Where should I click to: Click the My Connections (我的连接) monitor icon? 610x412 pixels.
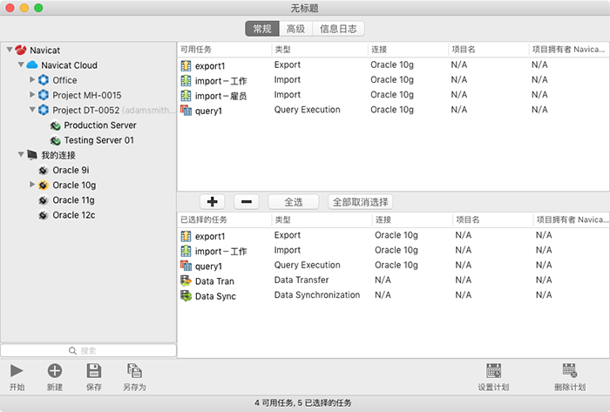pos(32,155)
